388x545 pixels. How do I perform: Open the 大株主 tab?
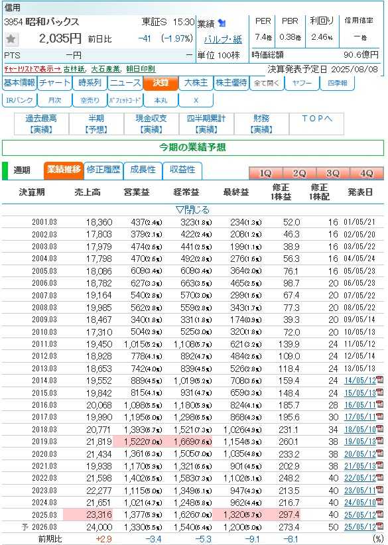(x=196, y=84)
